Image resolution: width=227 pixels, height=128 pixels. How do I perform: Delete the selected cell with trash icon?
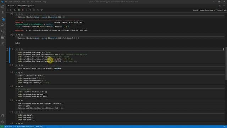[223, 49]
